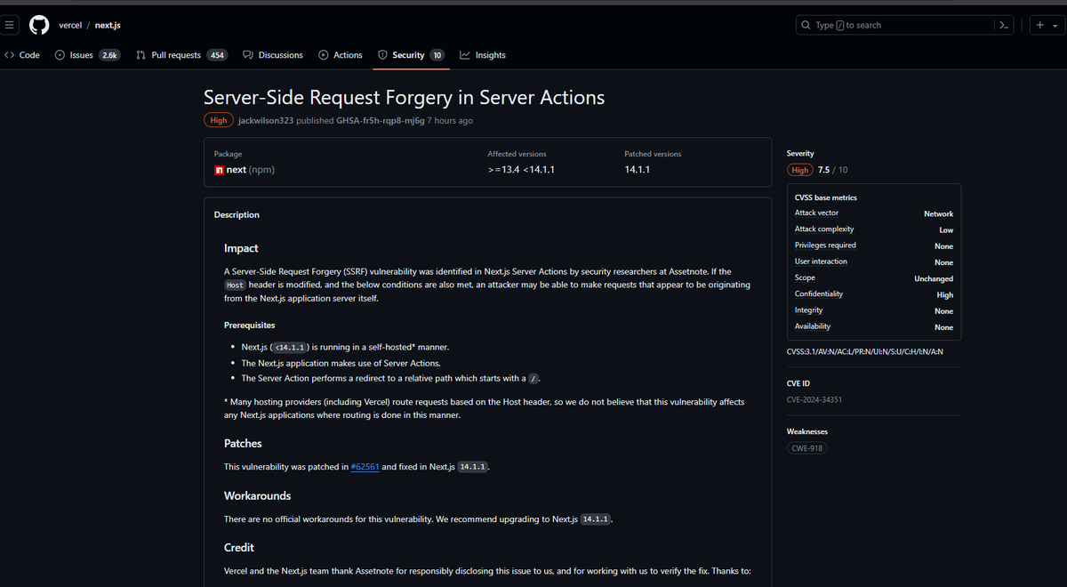Viewport: 1067px width, 587px height.
Task: Click the Availability None row
Action: point(874,326)
